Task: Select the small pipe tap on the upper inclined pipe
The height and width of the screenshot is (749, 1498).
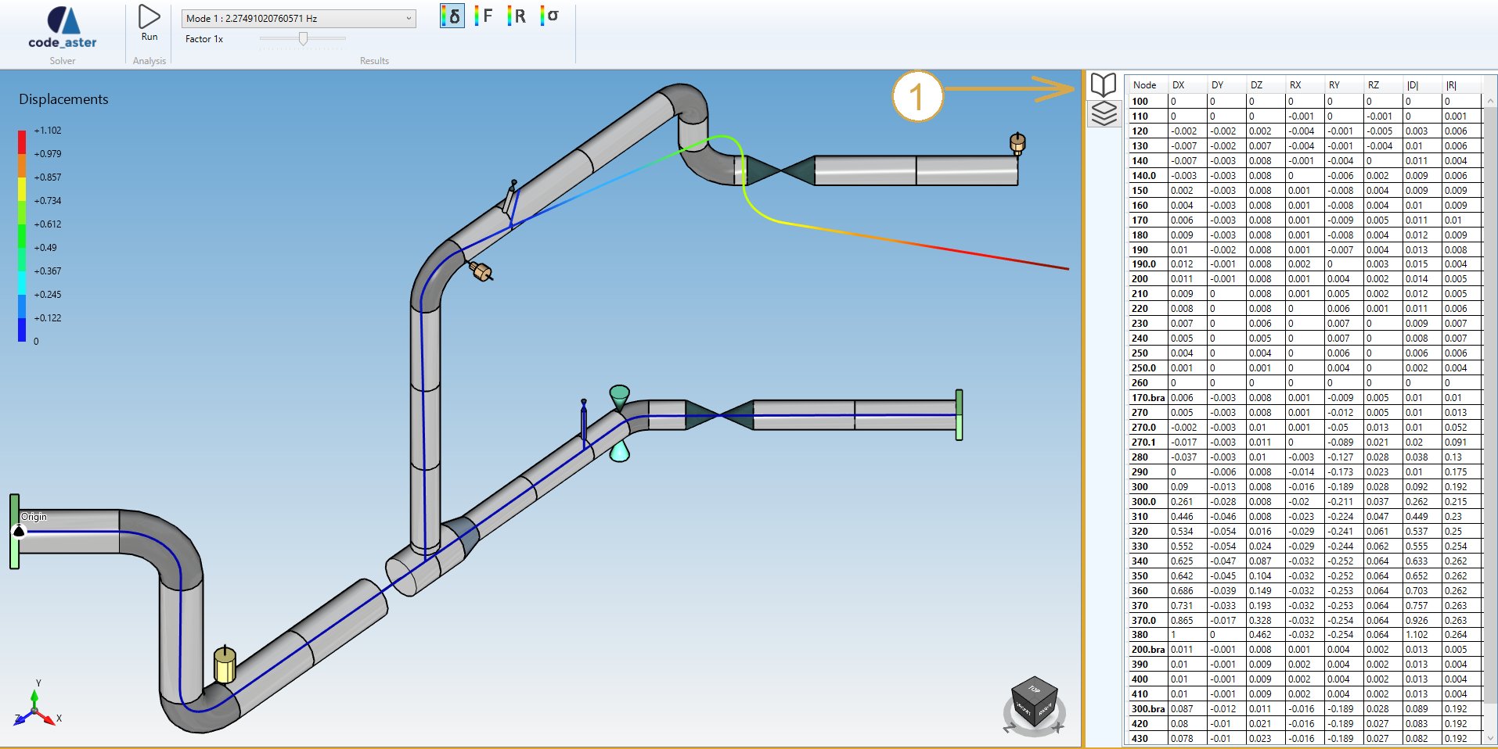Action: (x=510, y=199)
